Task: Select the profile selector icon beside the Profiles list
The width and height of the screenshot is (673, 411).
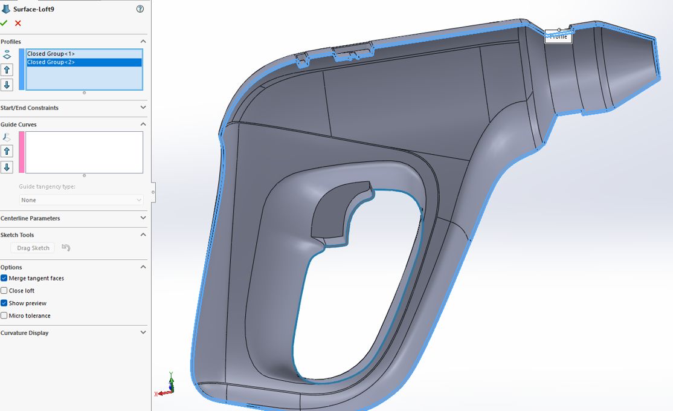Action: pos(7,54)
